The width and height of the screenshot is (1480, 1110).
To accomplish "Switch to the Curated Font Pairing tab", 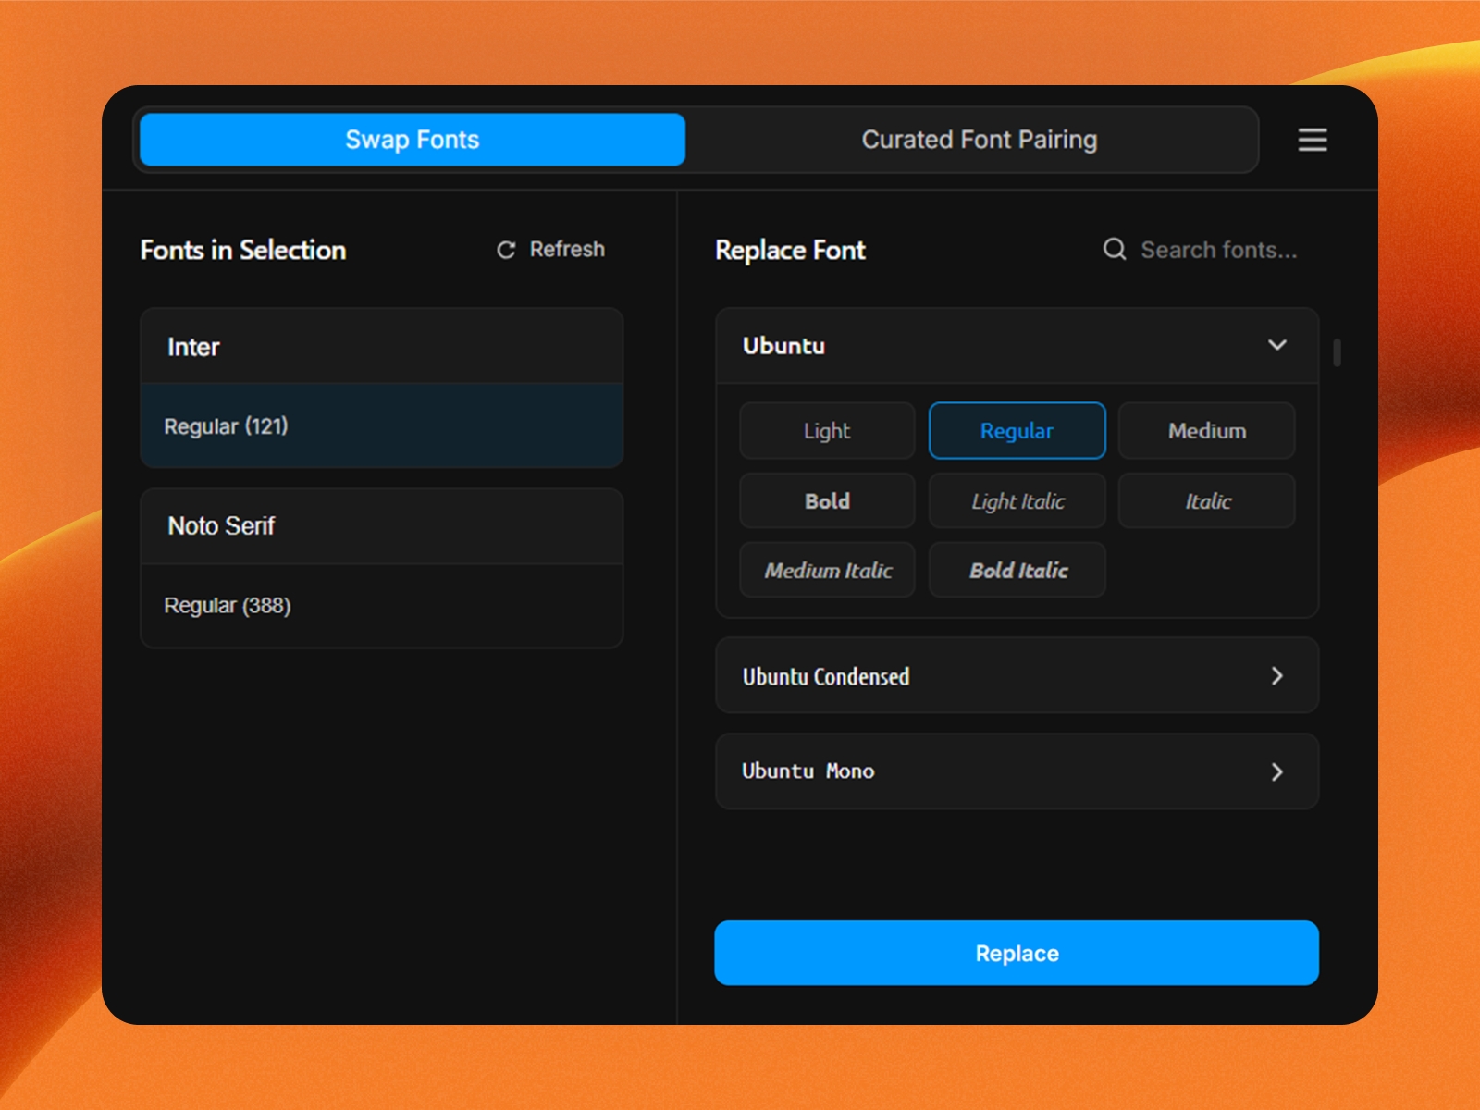I will [979, 140].
